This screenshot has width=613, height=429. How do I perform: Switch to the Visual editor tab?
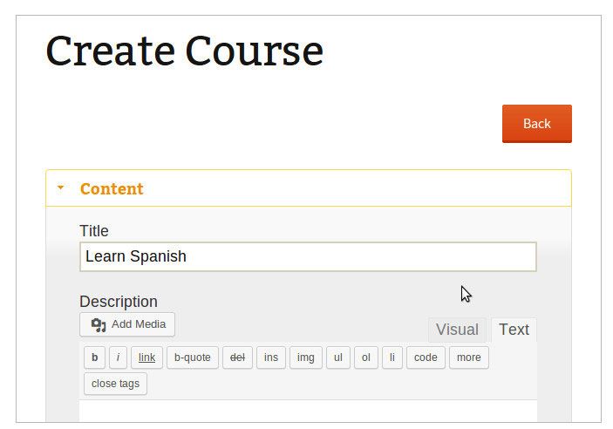(457, 330)
